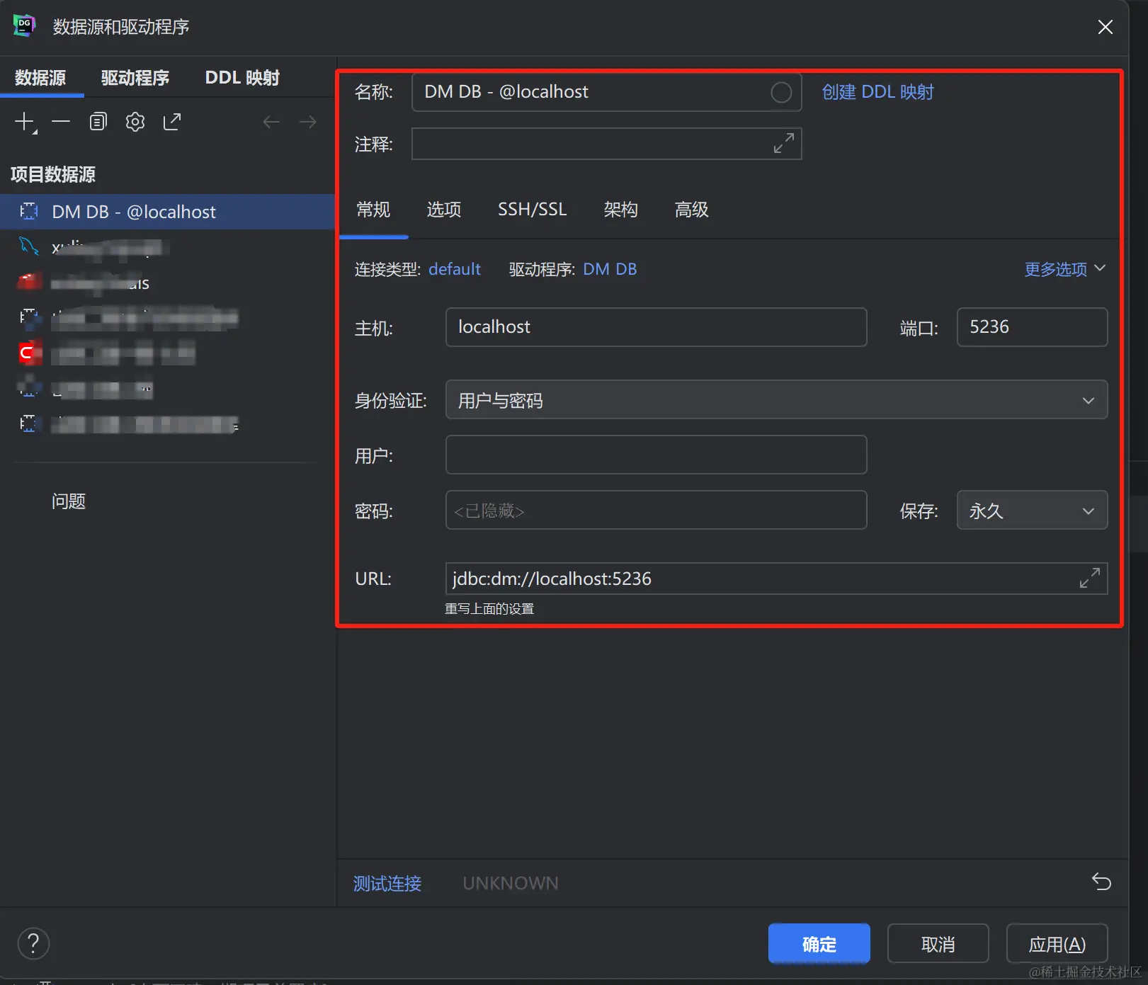Click the export arrow icon in the toolbar
Screen dimensions: 1148x985
point(172,122)
